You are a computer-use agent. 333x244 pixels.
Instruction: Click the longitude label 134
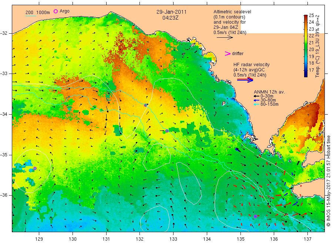(207, 239)
